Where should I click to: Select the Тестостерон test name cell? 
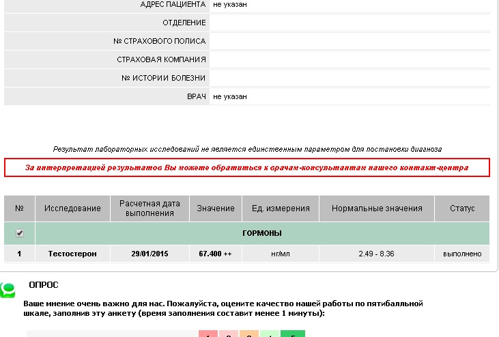[72, 254]
